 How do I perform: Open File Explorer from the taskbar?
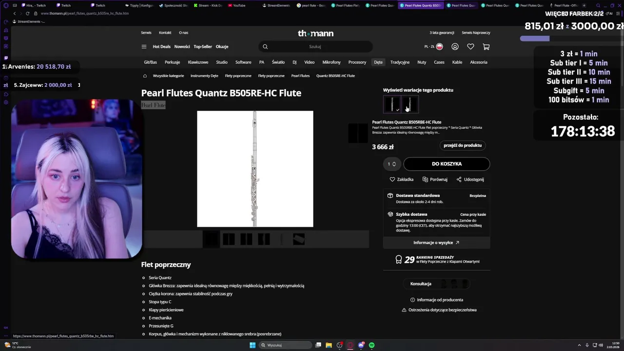(x=329, y=345)
